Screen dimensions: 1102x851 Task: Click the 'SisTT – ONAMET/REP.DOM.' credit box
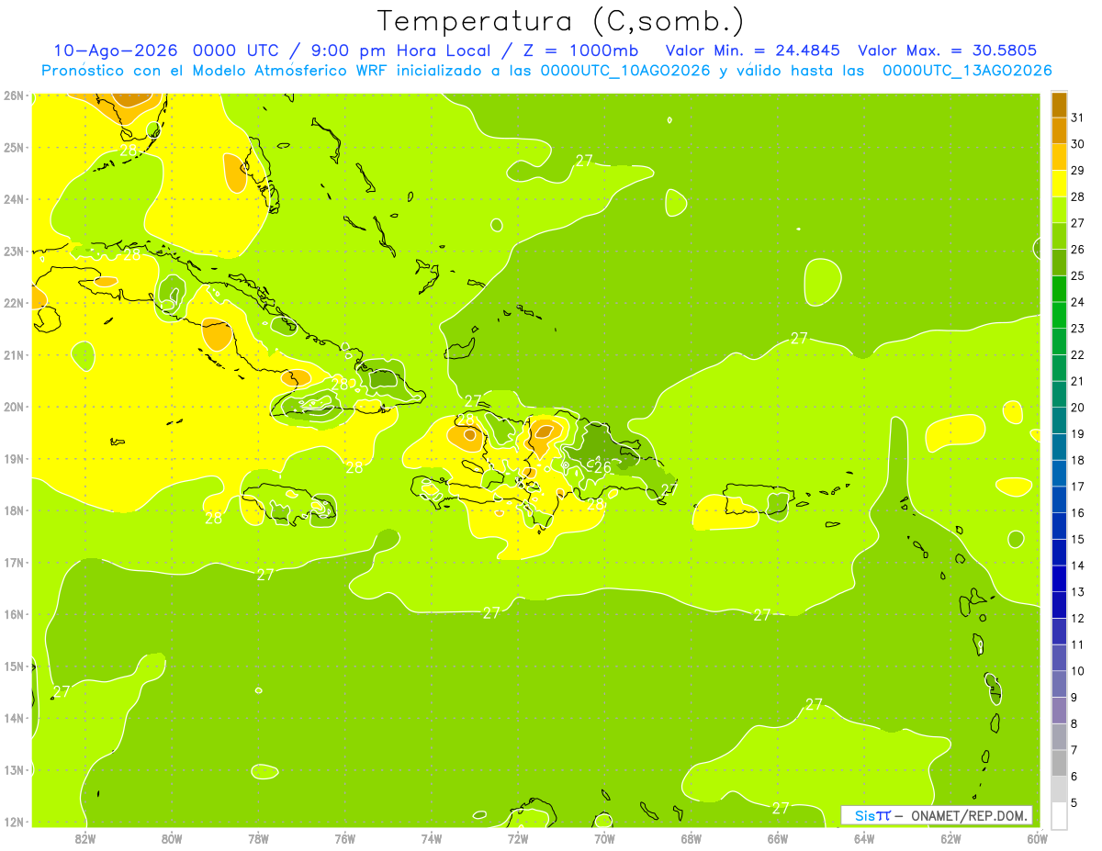pyautogui.click(x=938, y=815)
